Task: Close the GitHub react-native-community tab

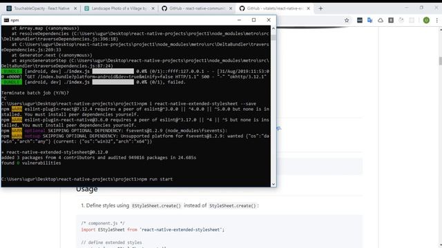Action: coord(231,8)
